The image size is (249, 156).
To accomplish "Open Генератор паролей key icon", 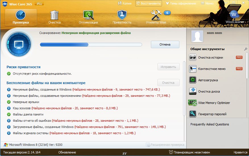I will pyautogui.click(x=193, y=114).
